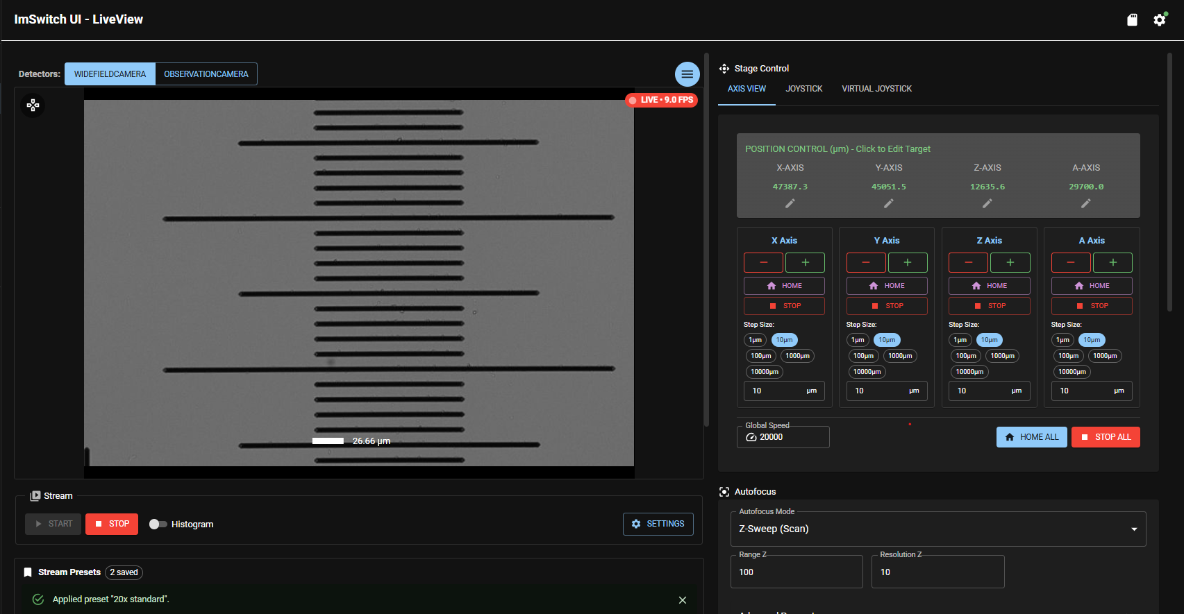Viewport: 1184px width, 614px height.
Task: Move A Axis in the plus direction
Action: point(1113,262)
